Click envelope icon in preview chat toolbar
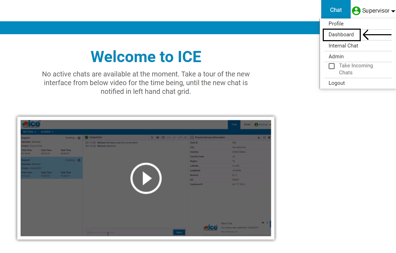Screen dimensions: 396x253 (163, 137)
